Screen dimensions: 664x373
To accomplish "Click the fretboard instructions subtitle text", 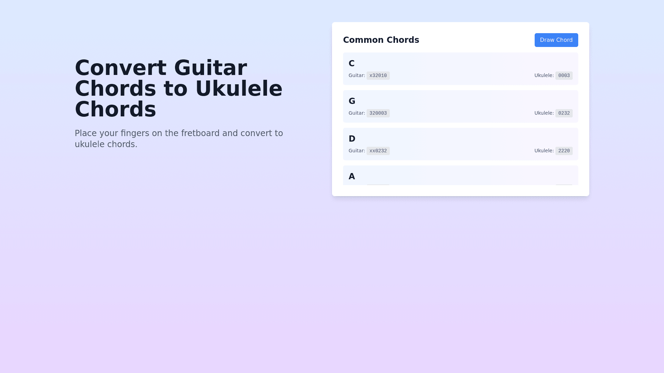I will click(x=179, y=139).
